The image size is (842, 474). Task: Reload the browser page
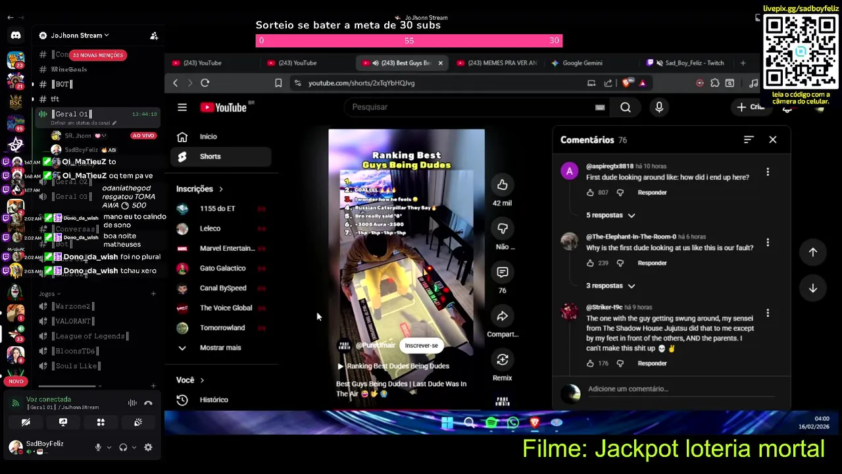click(205, 83)
